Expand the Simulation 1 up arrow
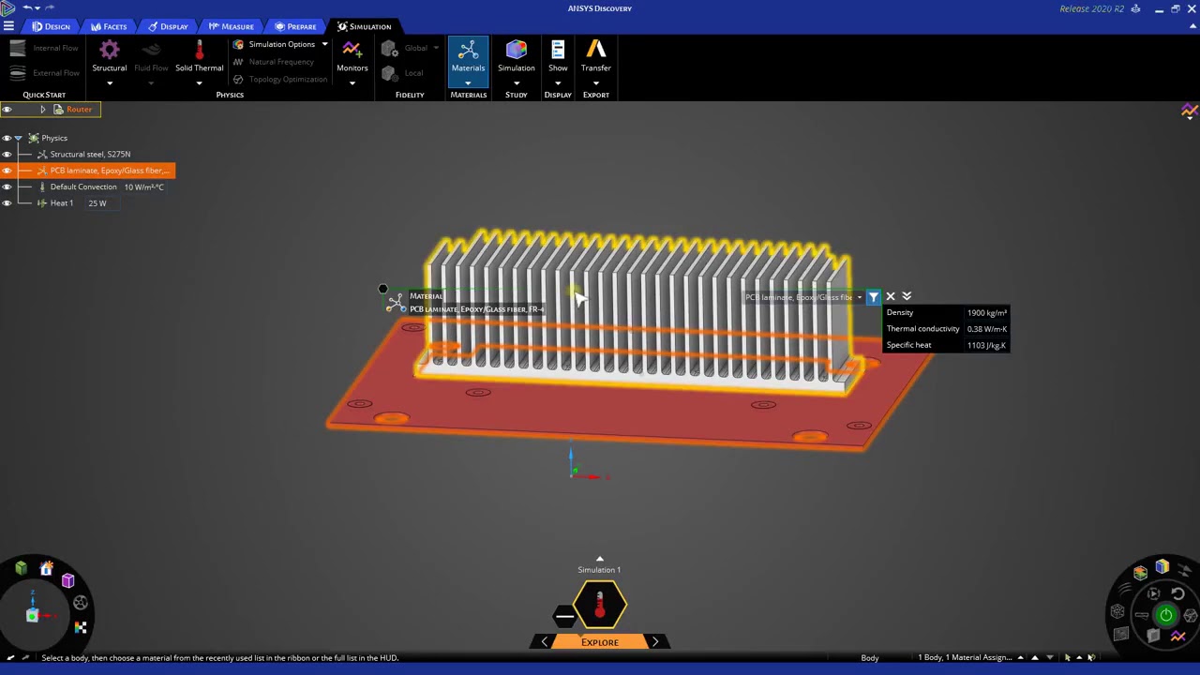This screenshot has height=675, width=1200. point(599,559)
